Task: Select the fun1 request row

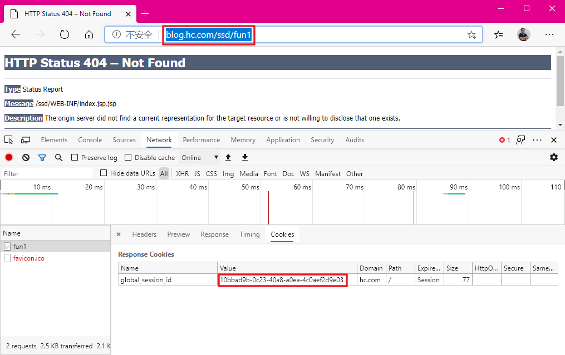Action: [56, 246]
